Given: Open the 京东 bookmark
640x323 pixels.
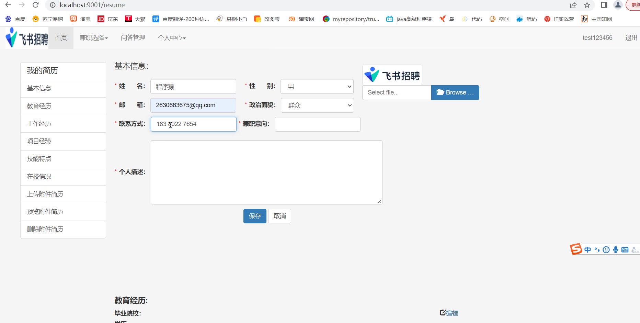Looking at the screenshot, I should pyautogui.click(x=107, y=19).
